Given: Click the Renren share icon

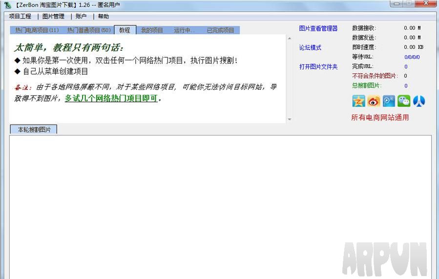Looking at the screenshot, I should (x=419, y=101).
